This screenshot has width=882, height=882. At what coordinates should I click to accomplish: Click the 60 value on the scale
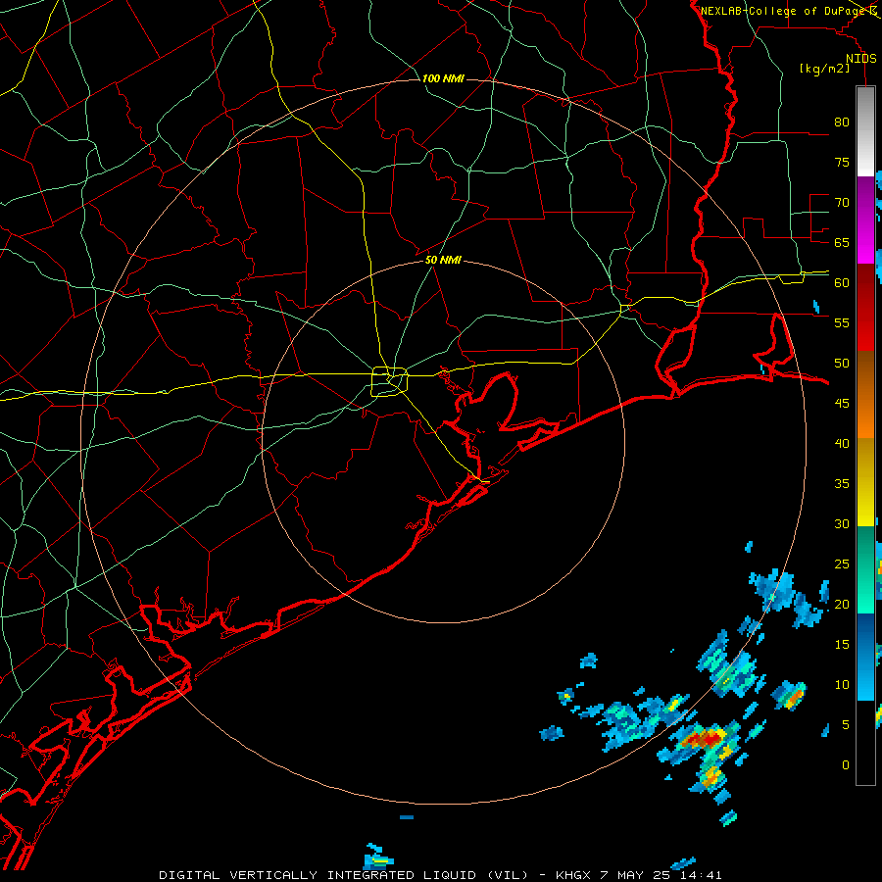(842, 283)
